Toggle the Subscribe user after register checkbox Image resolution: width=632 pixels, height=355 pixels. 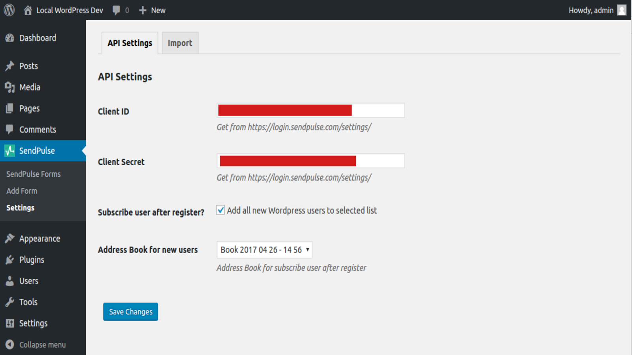tap(220, 210)
